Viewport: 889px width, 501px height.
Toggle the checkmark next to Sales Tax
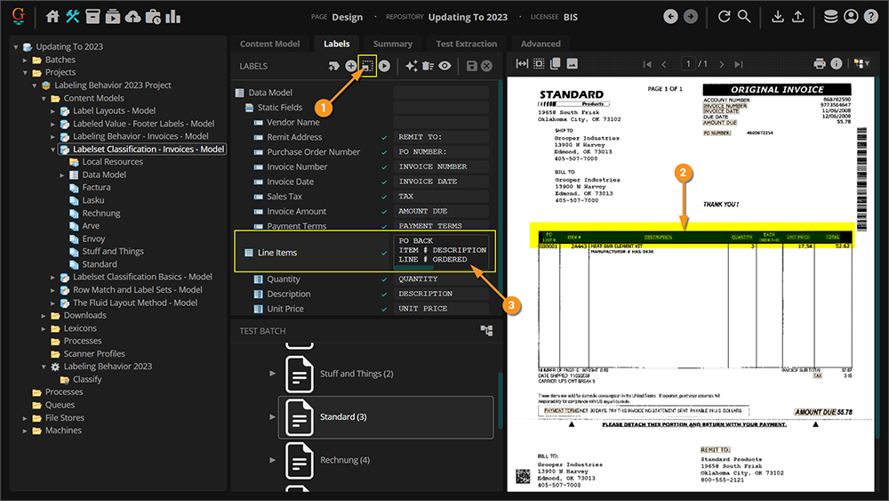tap(384, 197)
